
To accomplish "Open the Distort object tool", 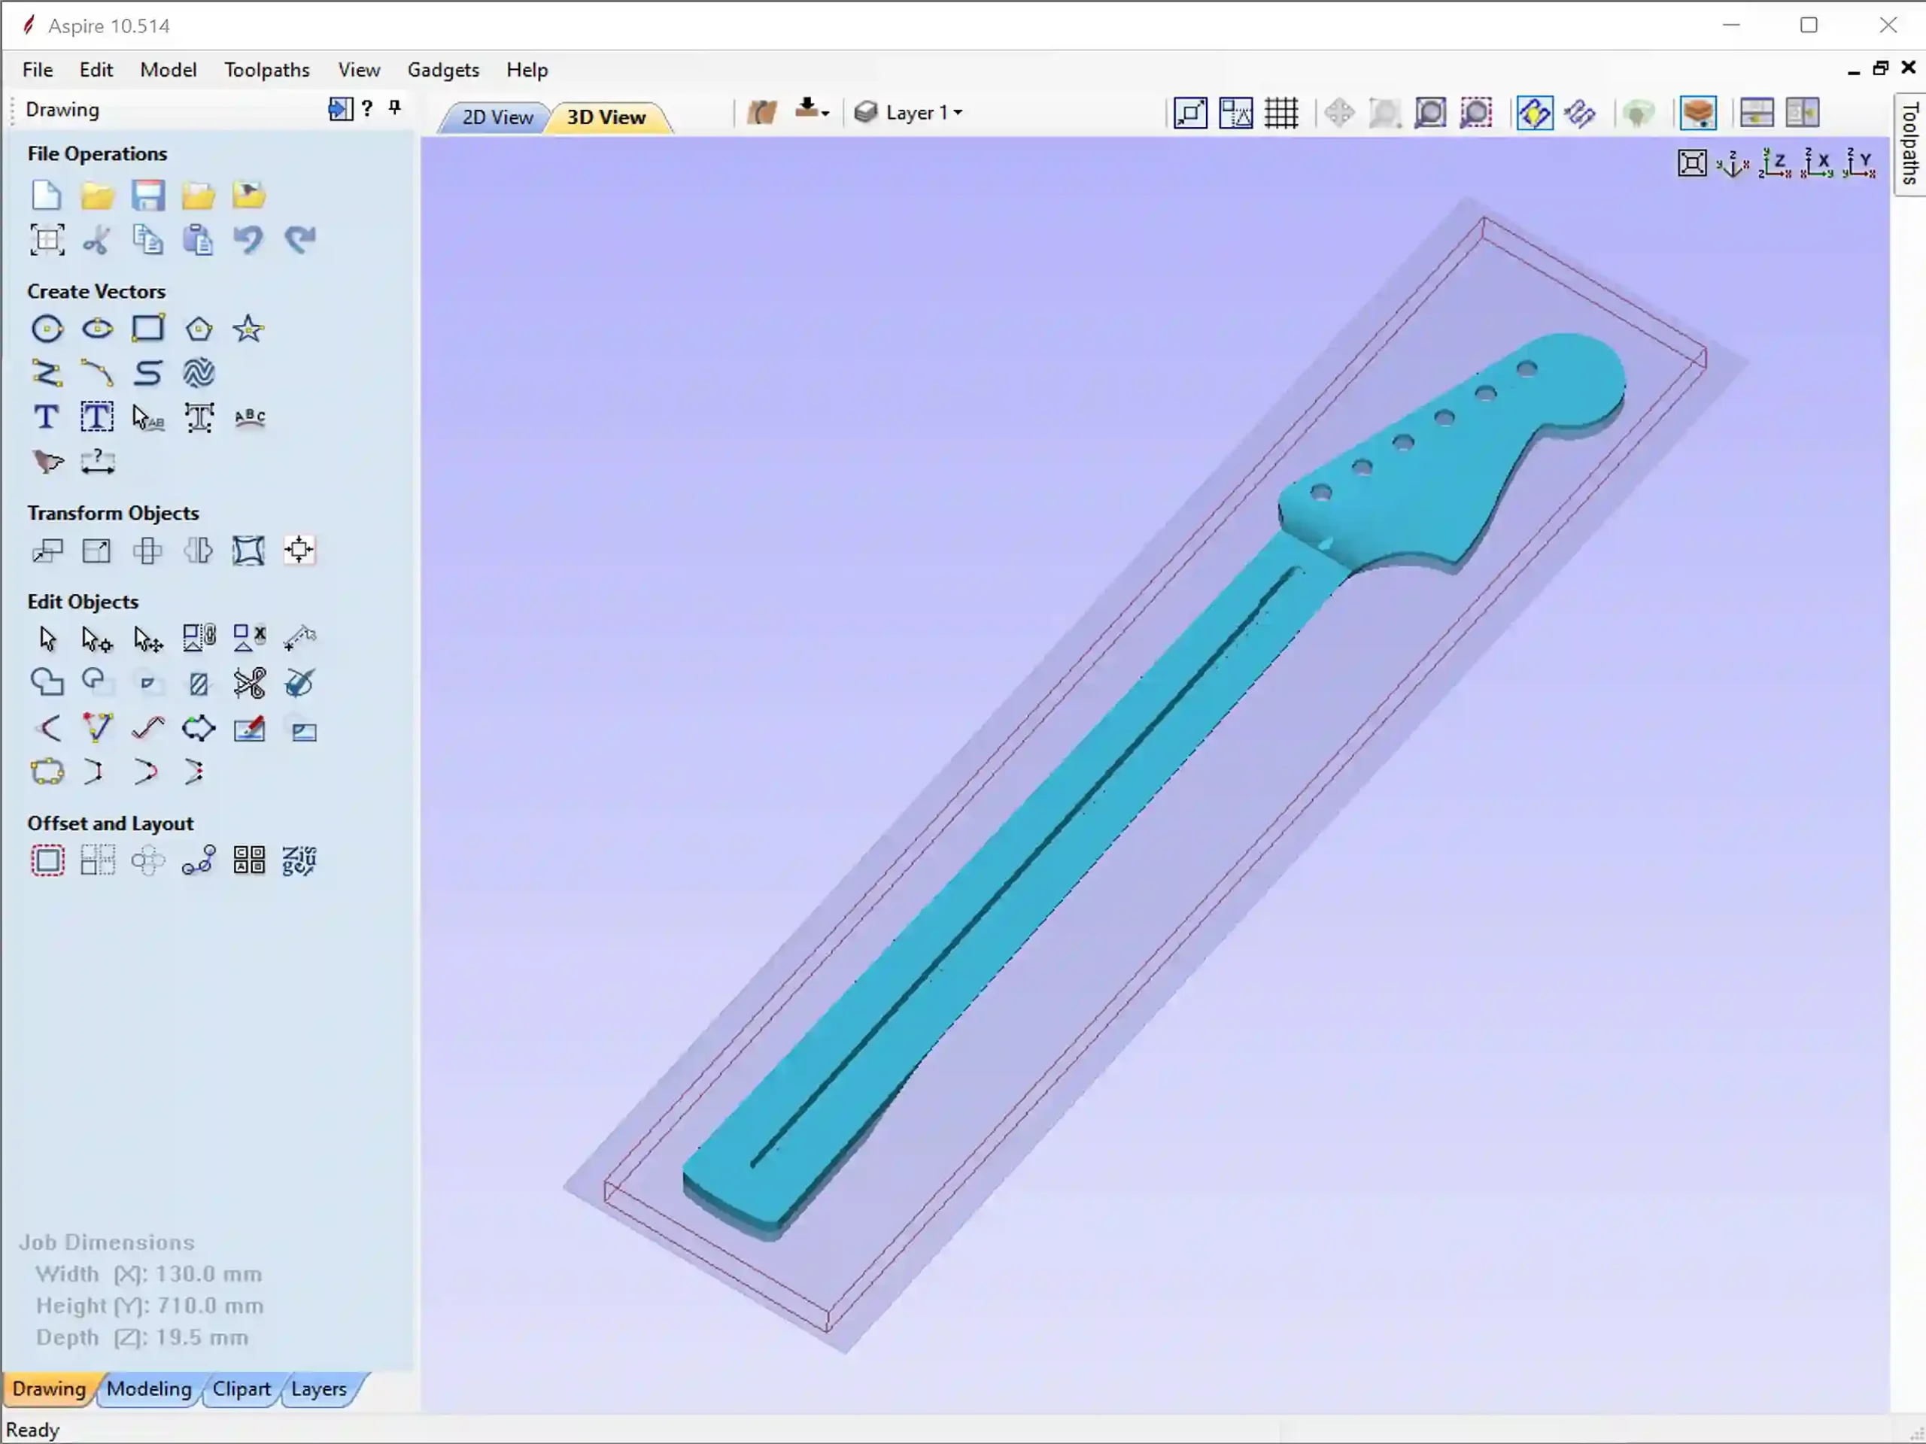I will point(249,551).
